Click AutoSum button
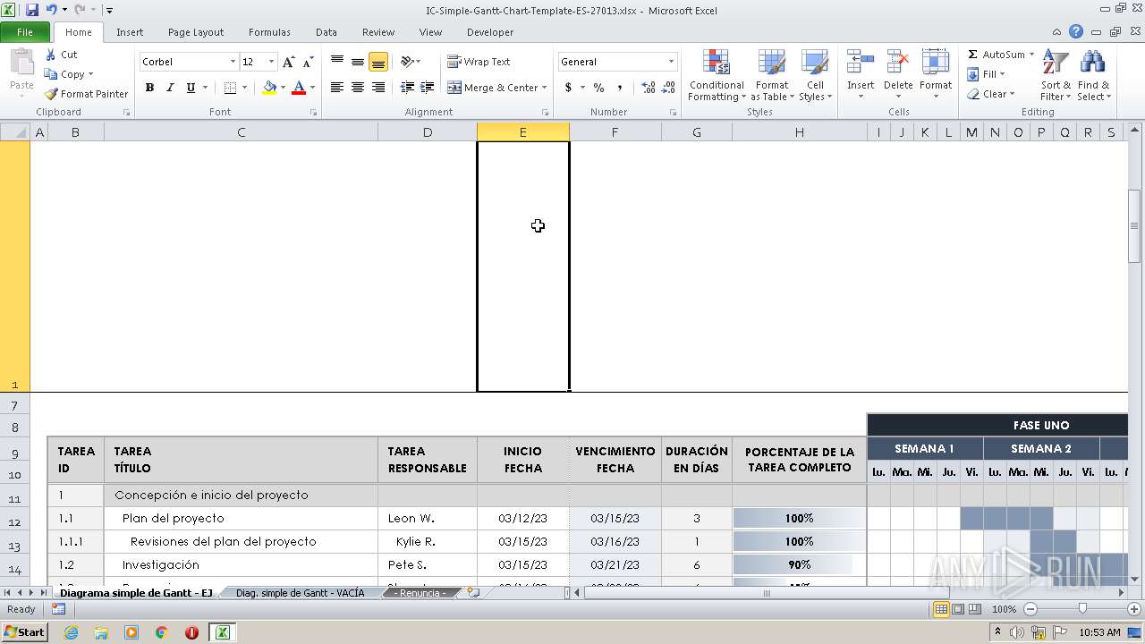This screenshot has width=1145, height=644. [x=1000, y=55]
